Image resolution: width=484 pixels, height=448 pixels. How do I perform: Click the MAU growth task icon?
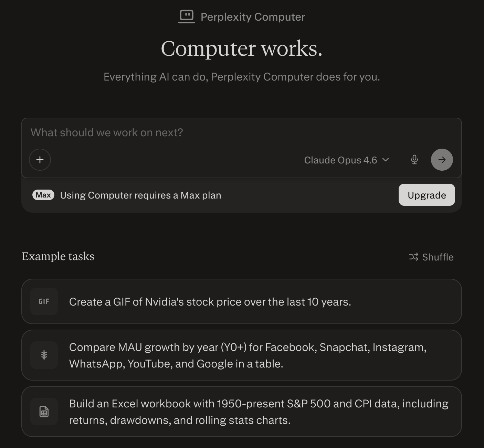click(x=44, y=355)
